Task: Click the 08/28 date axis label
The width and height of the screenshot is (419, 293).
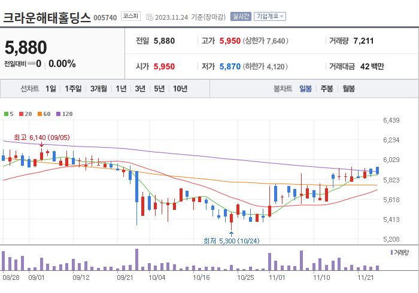Action: [x=11, y=277]
